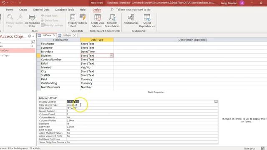Select the tblData document tab
Screen dimensions: 267x150
point(46,35)
